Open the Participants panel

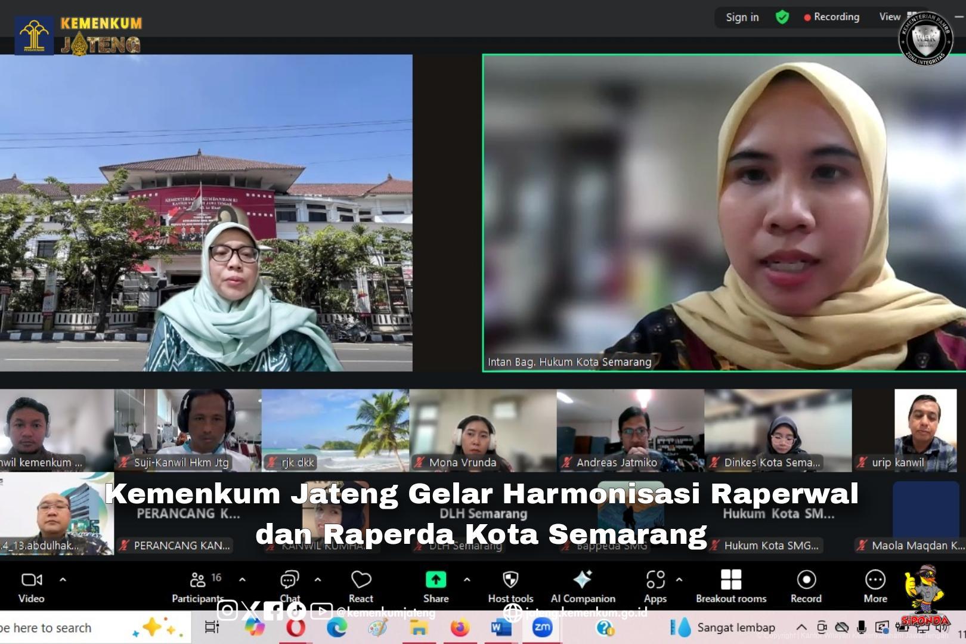[198, 587]
